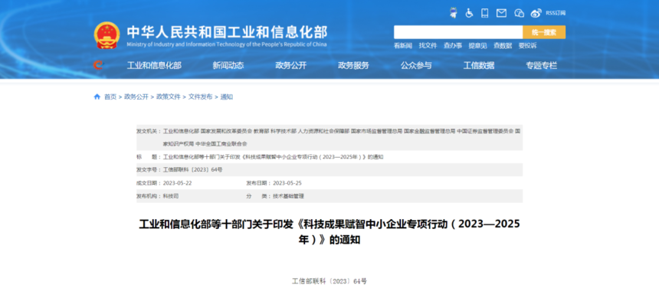Open the RSS订阅 link
The image size is (659, 301).
(x=556, y=13)
